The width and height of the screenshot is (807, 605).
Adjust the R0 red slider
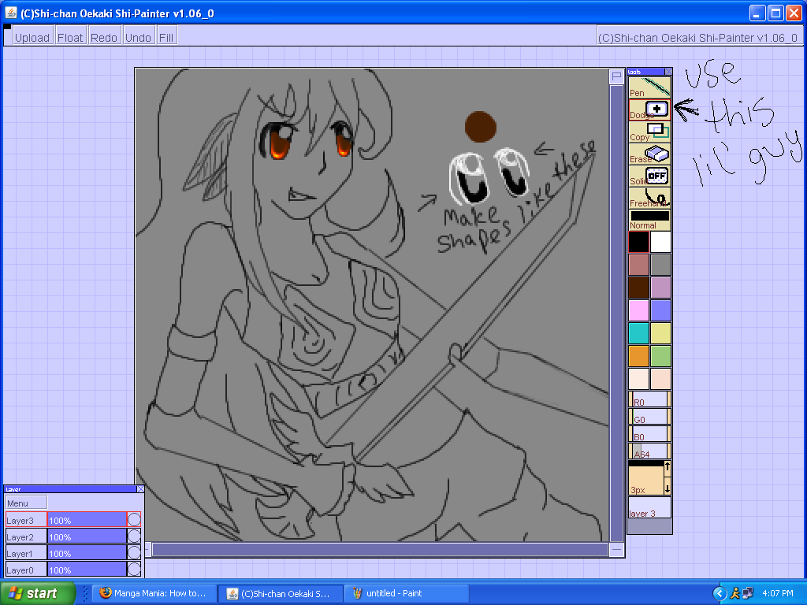coord(649,399)
